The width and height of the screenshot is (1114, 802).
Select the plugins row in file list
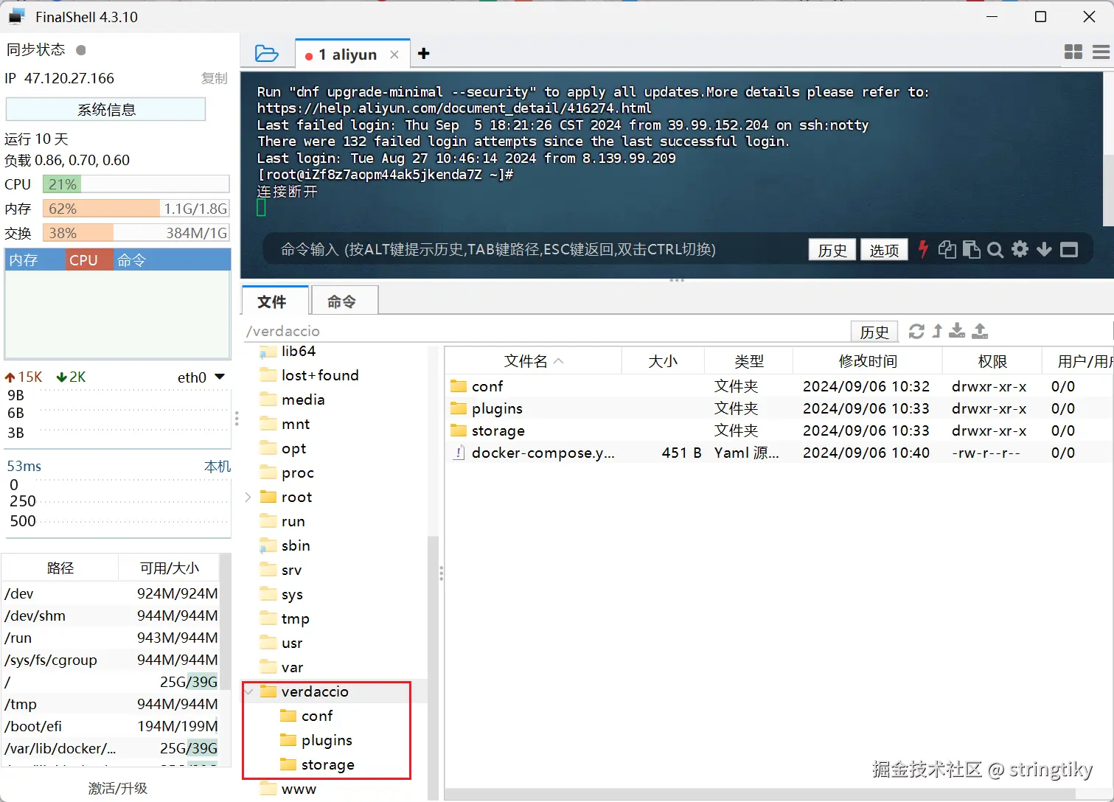779,408
